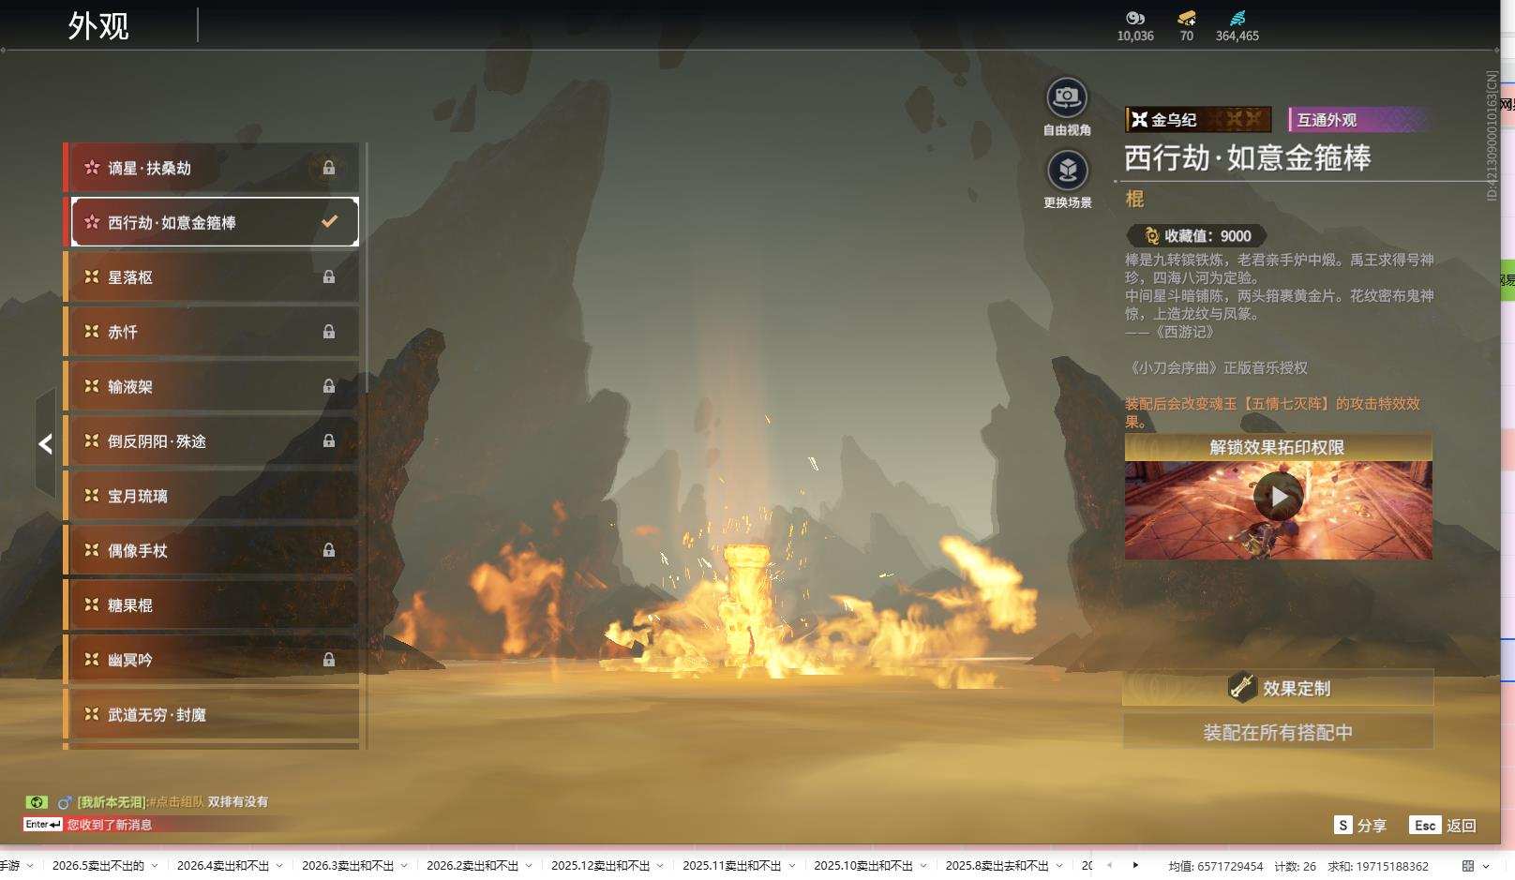Click the equipped checkmark on 西行劫·如意金箍棒
The height and width of the screenshot is (880, 1515).
coord(330,221)
